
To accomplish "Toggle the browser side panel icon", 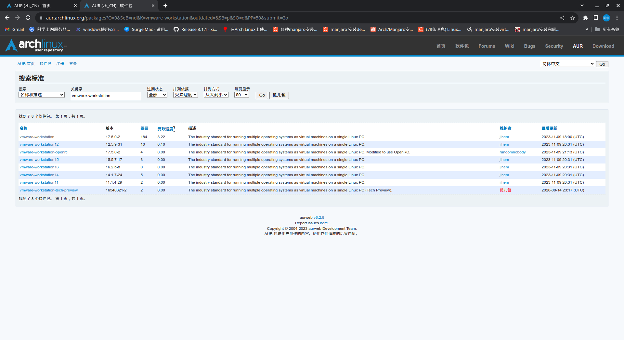I will click(596, 18).
